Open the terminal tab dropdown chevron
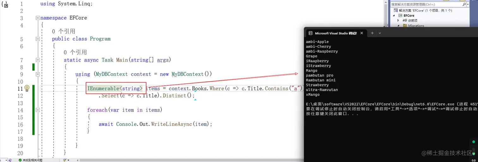The width and height of the screenshot is (478, 162). (380, 33)
